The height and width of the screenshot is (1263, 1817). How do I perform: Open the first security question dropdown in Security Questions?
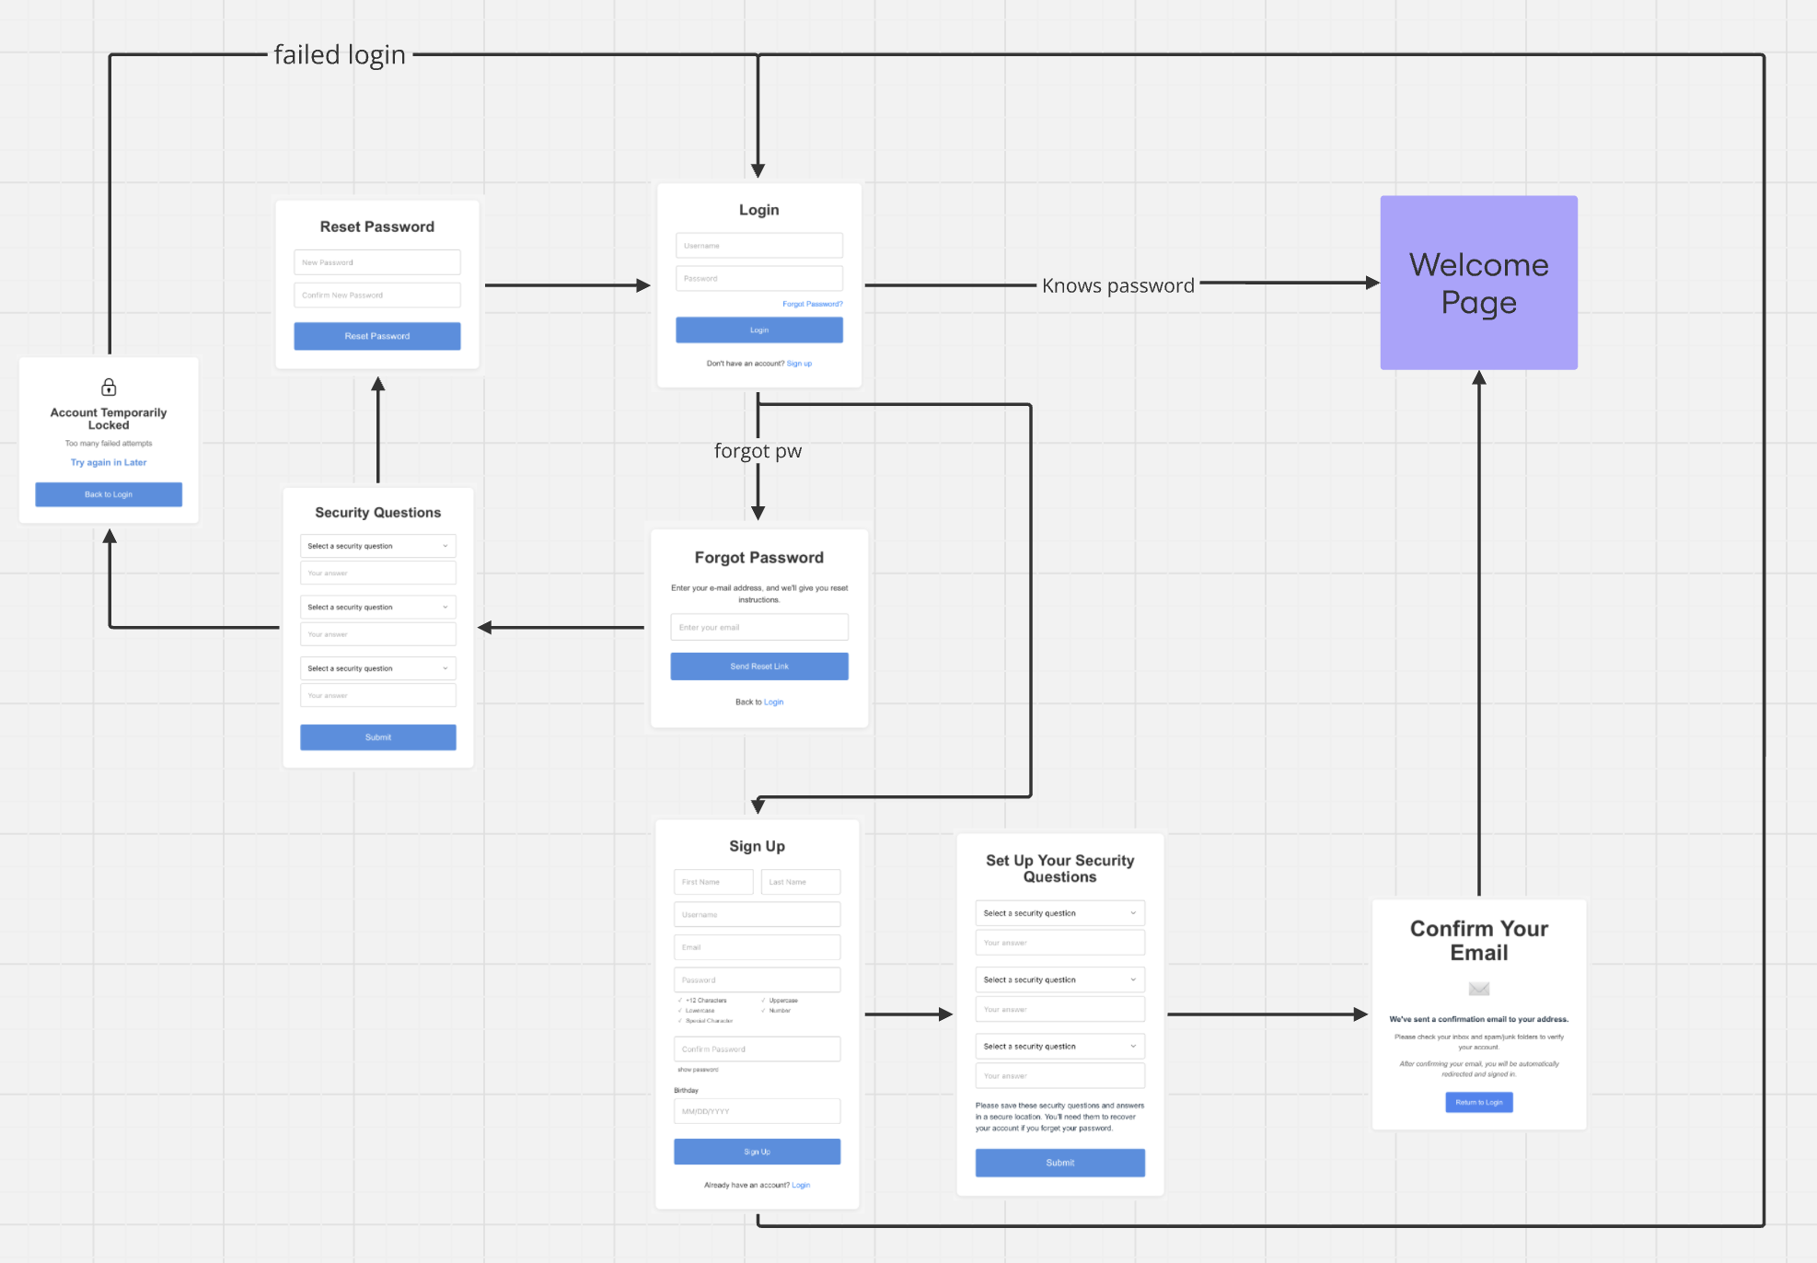click(x=377, y=545)
